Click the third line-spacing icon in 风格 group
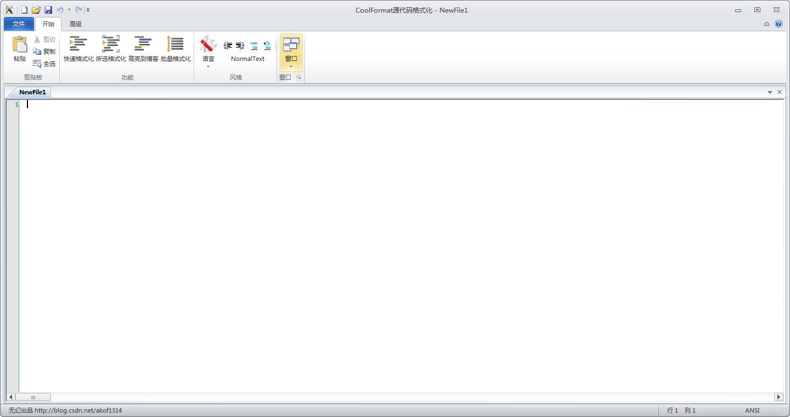The image size is (790, 417). pyautogui.click(x=253, y=46)
